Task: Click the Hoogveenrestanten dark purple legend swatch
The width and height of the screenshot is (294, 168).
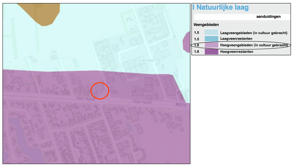Action: pos(211,52)
